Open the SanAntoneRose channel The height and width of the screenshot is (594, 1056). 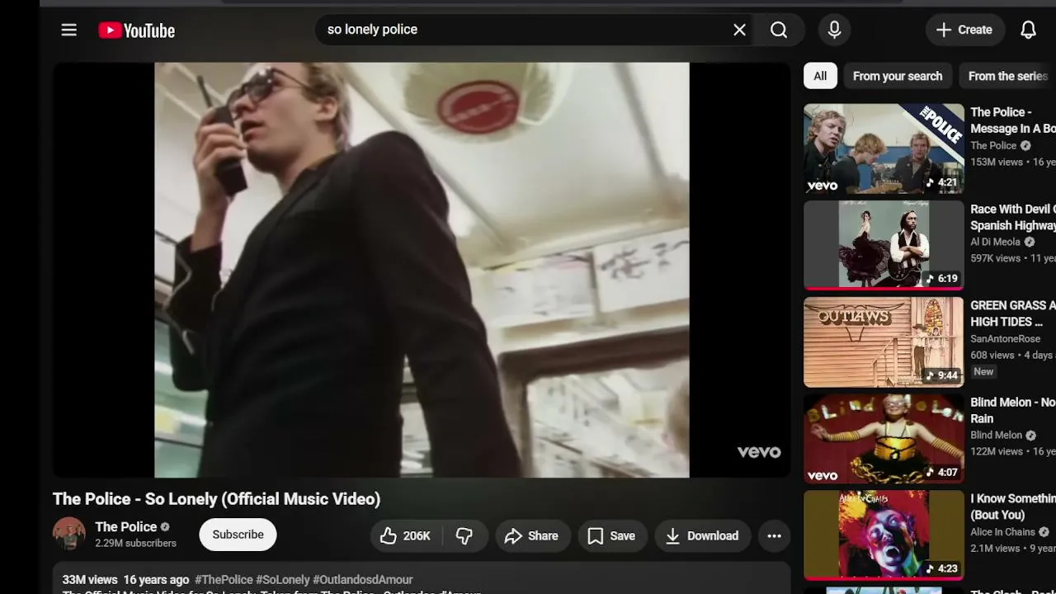pyautogui.click(x=1005, y=338)
